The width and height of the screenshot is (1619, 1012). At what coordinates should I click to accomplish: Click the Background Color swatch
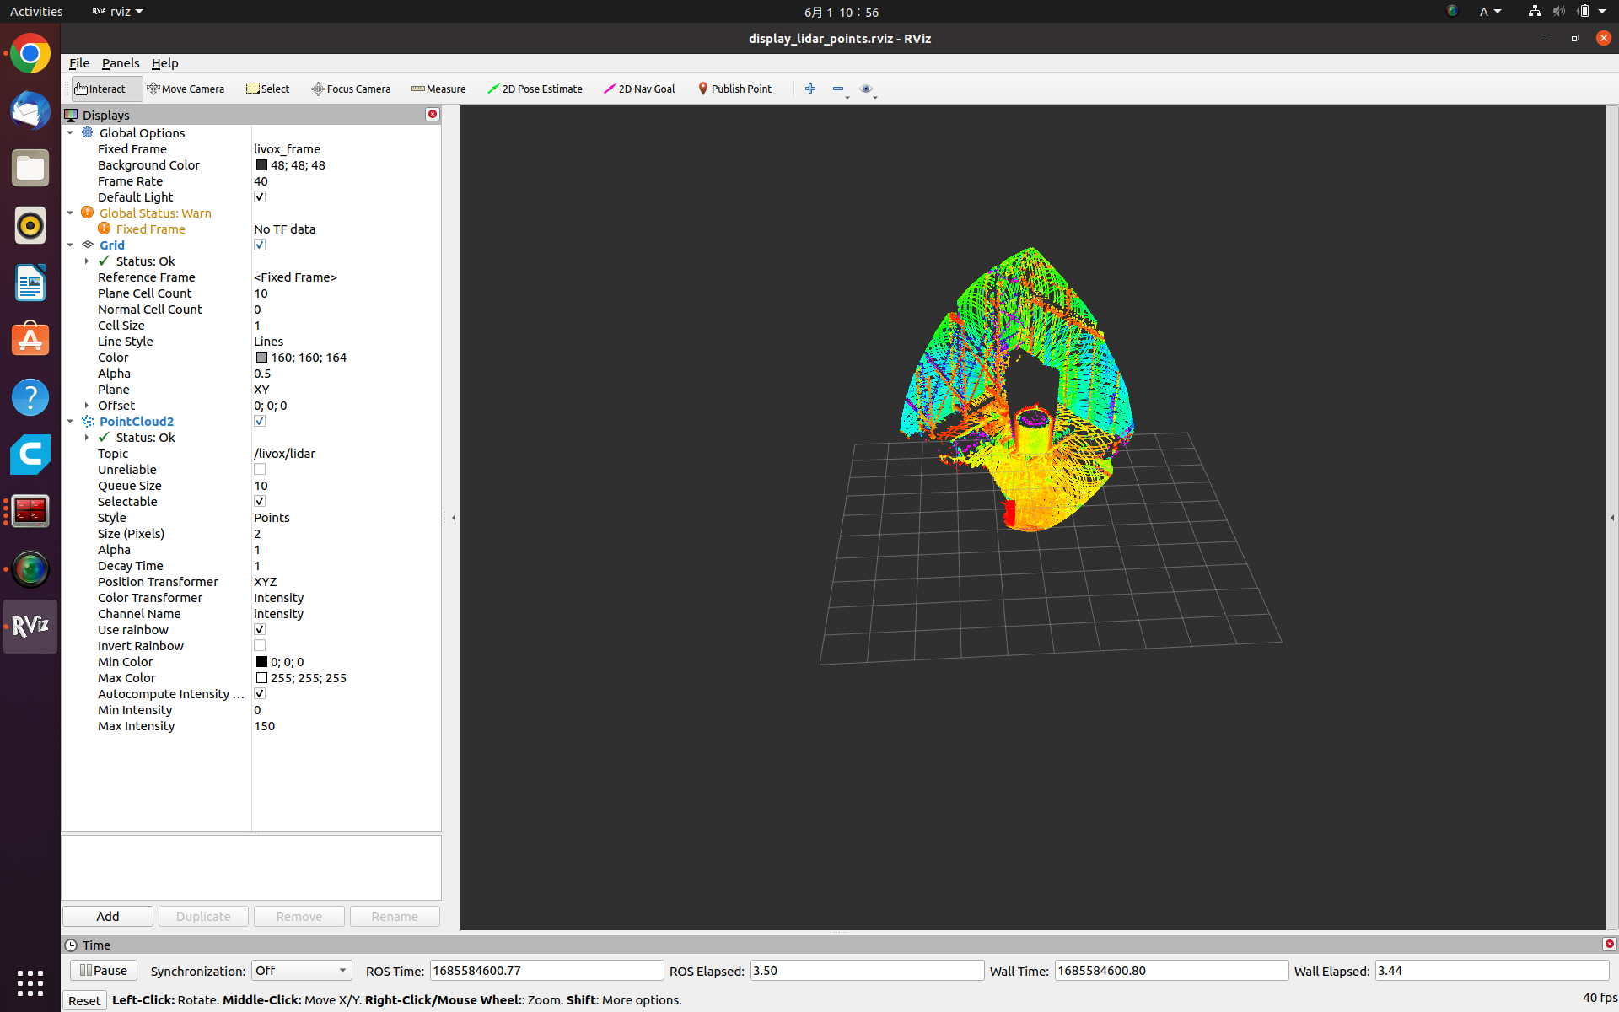click(x=261, y=164)
